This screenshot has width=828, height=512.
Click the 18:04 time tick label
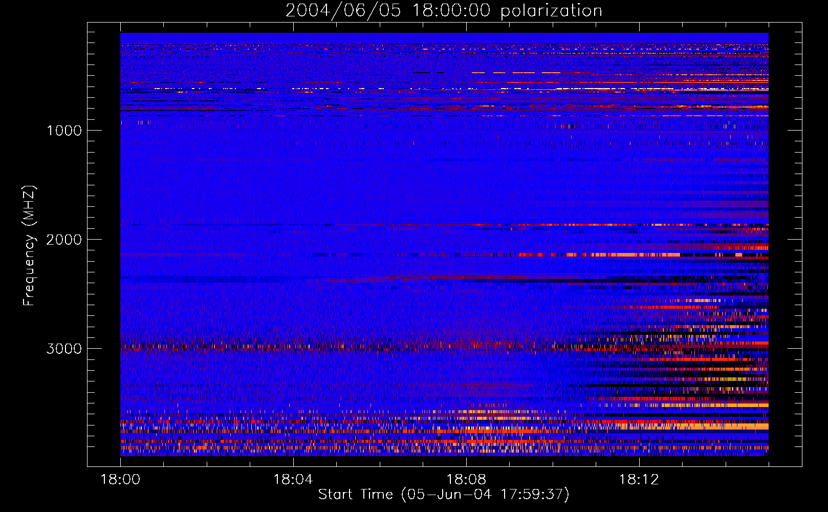click(x=293, y=480)
